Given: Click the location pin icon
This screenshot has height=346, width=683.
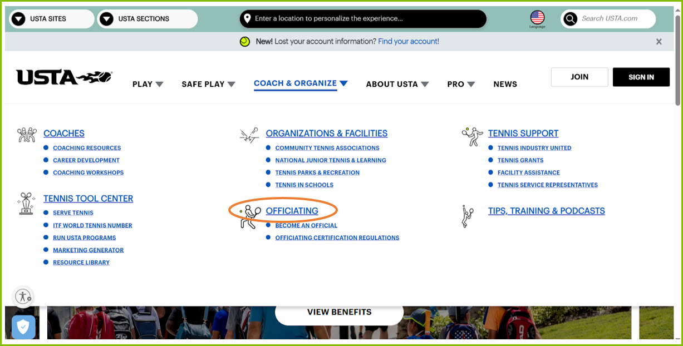Looking at the screenshot, I should tap(247, 18).
